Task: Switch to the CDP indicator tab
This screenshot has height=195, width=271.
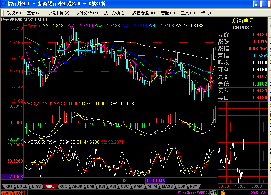Action: pyautogui.click(x=181, y=186)
